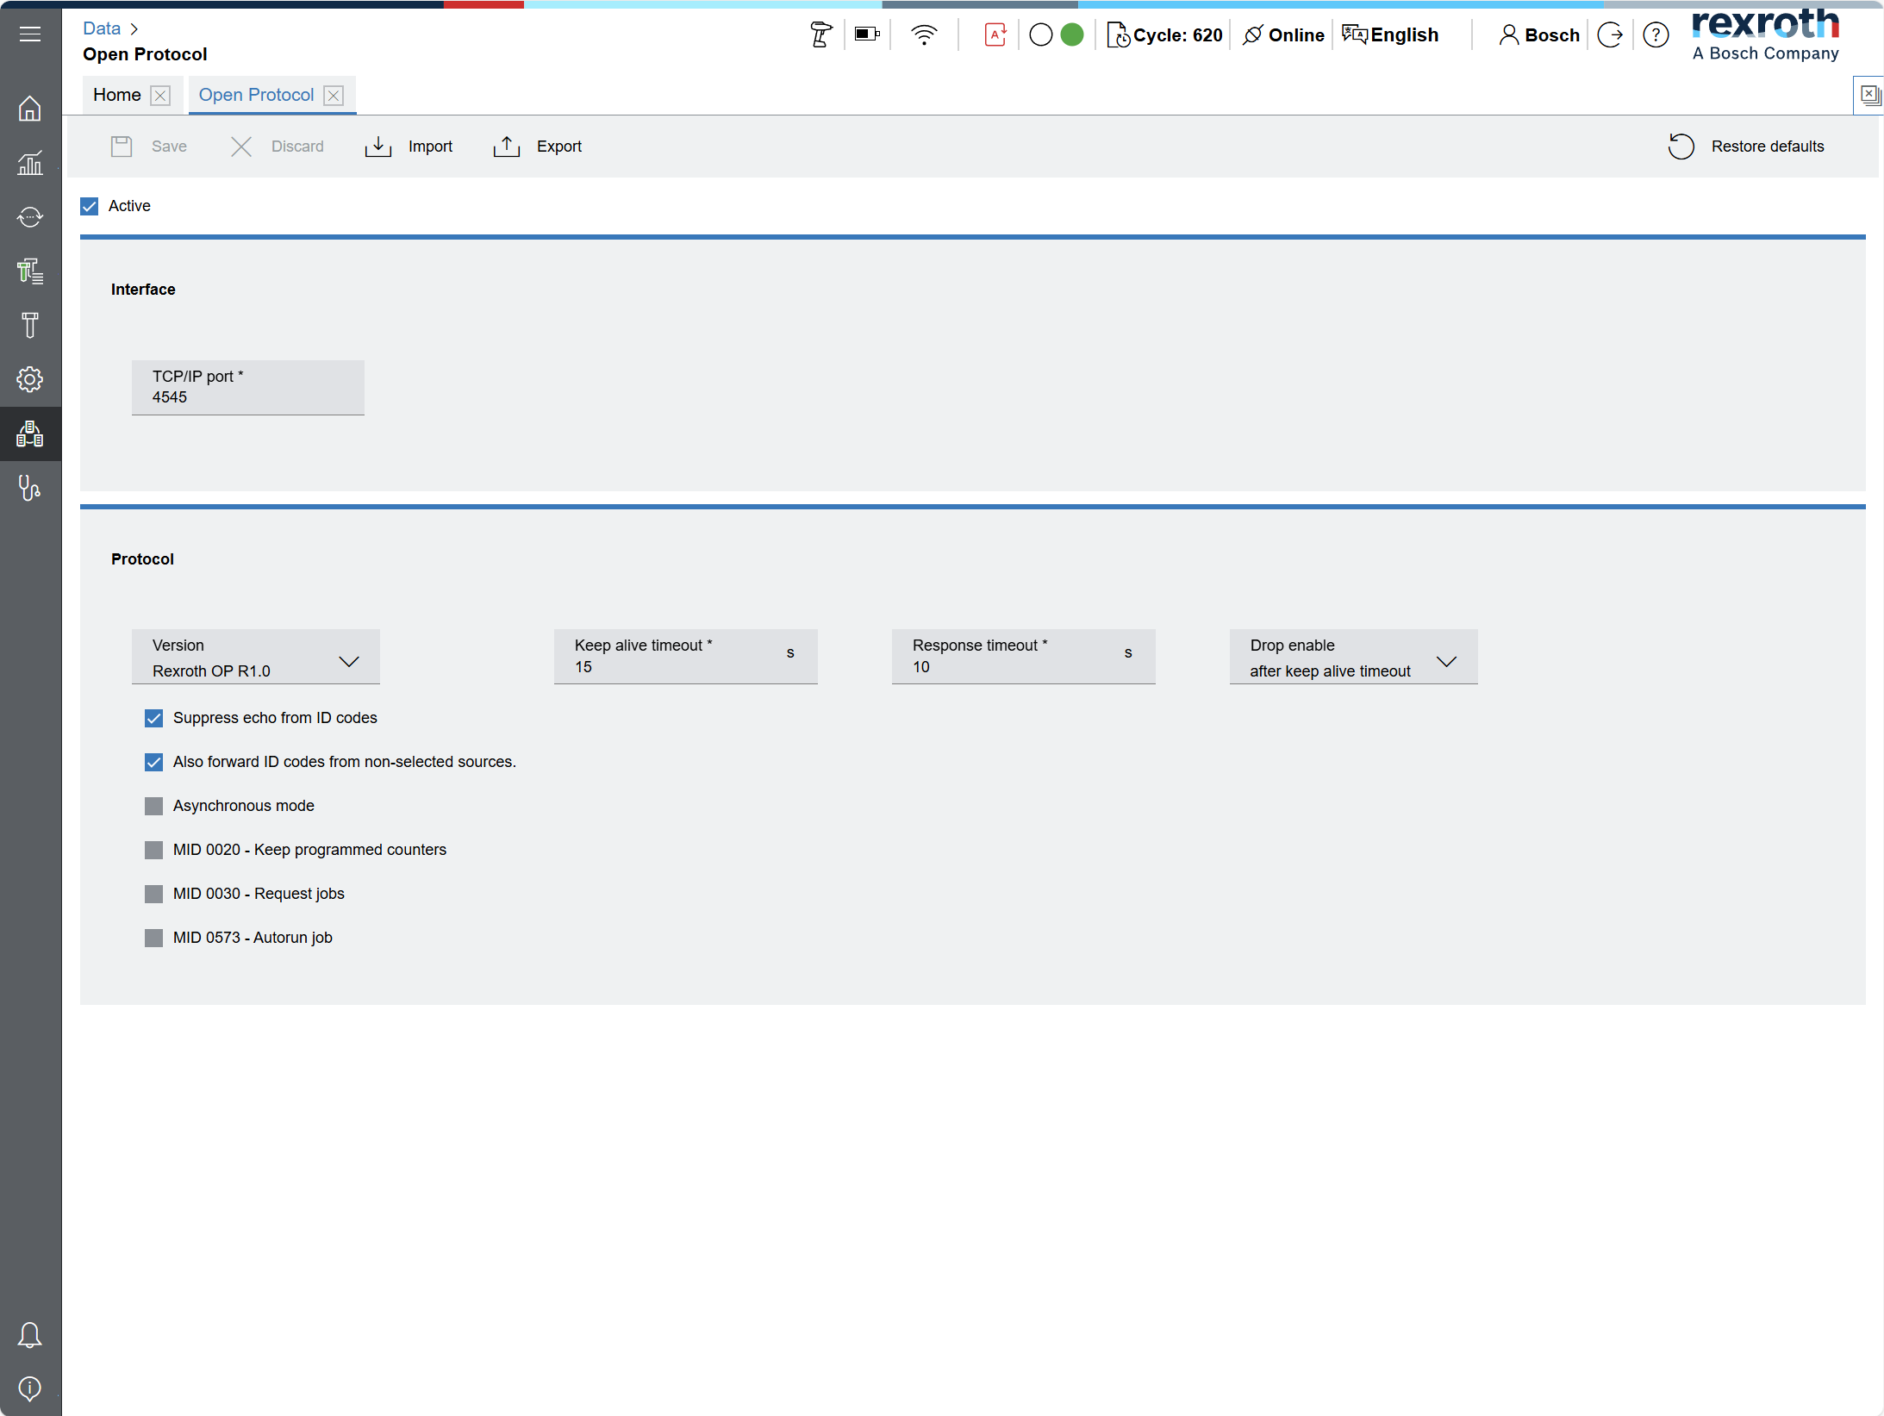The width and height of the screenshot is (1884, 1416).
Task: Click the Rexroth logo
Action: [x=1765, y=35]
